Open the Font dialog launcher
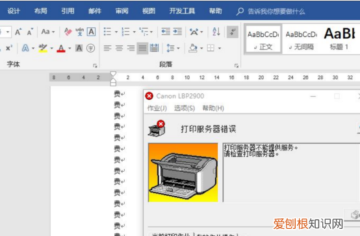 pos(95,65)
